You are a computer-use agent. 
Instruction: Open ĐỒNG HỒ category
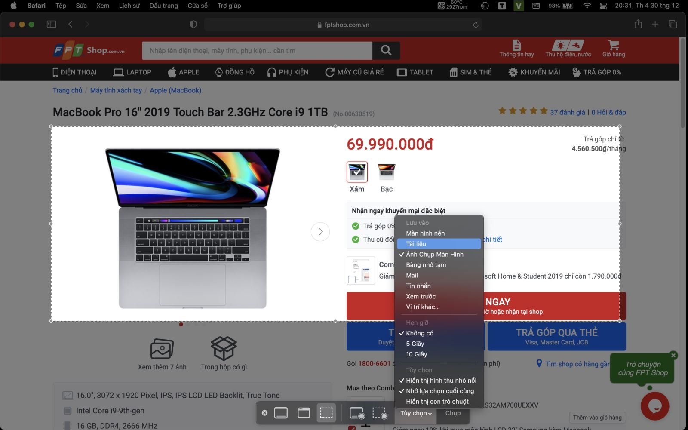[x=235, y=72]
